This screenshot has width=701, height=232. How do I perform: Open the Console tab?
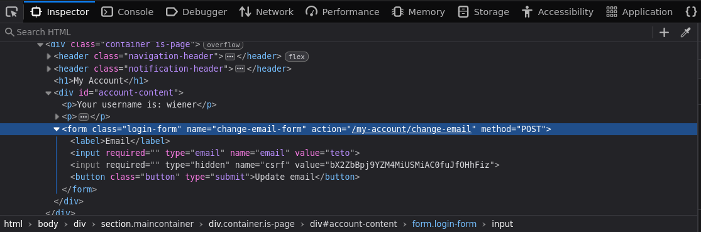(128, 12)
